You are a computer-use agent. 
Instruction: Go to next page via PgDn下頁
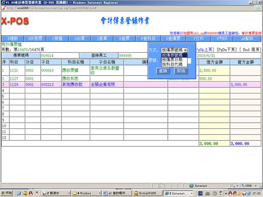228,49
